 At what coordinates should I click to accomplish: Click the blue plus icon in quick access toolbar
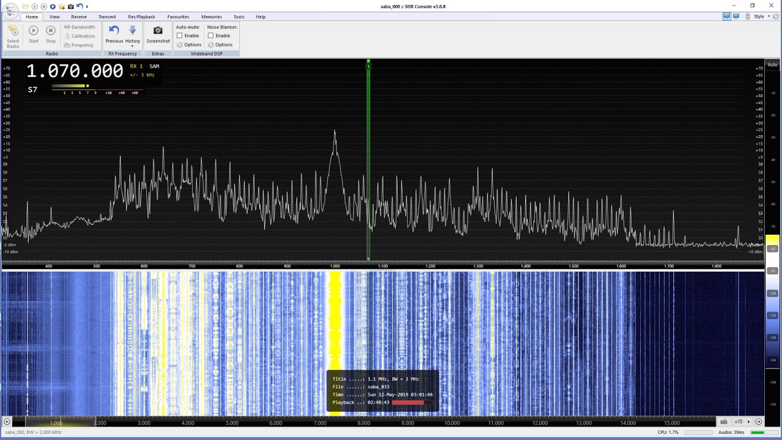point(53,6)
